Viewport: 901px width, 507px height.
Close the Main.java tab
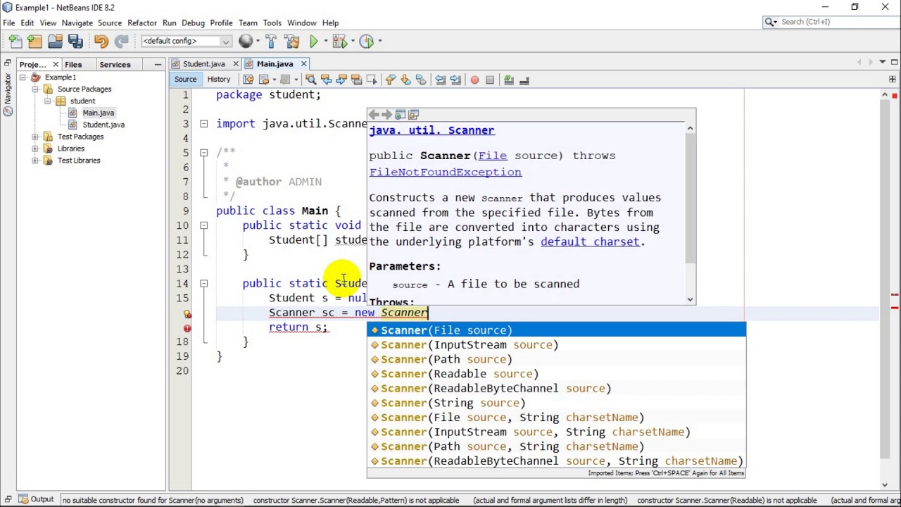point(303,64)
